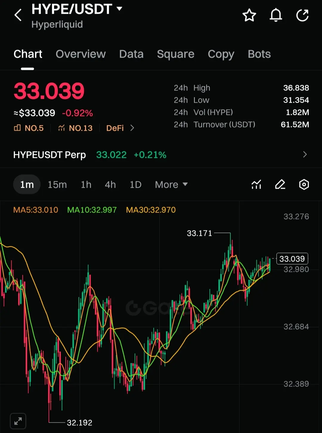Select the 1h timeframe

[86, 185]
